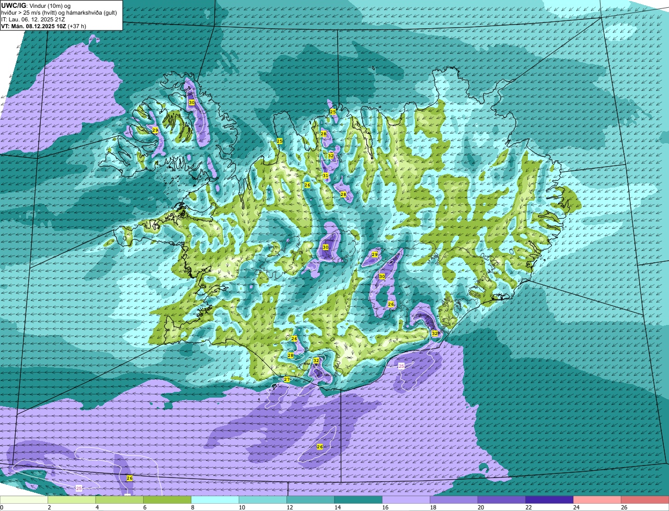Click the 'UWC/IG: Vindur (10m) og' title line

pyautogui.click(x=36, y=5)
